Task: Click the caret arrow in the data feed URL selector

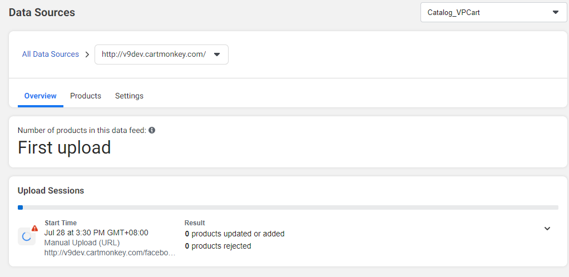Action: pos(217,55)
